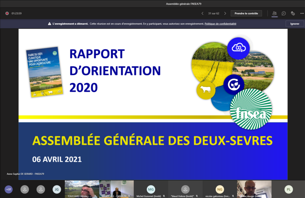Expand the +37 additional participants
Viewport: 305px width, 198px height.
(9, 189)
